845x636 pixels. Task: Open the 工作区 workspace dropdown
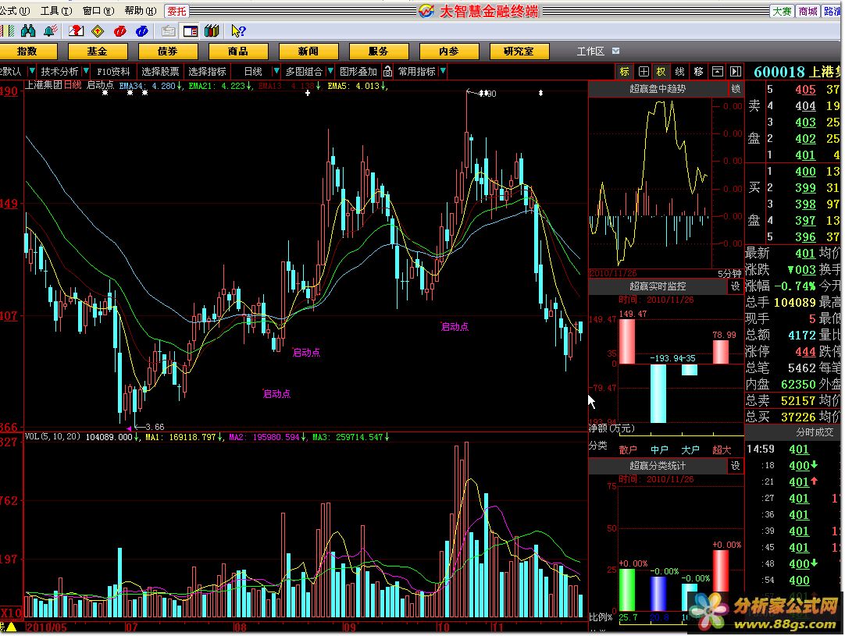[616, 52]
